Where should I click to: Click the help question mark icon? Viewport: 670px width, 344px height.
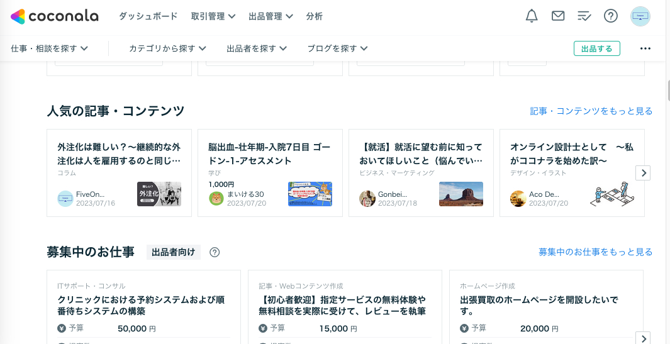(x=611, y=16)
